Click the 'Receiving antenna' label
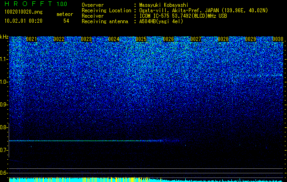This screenshot has width=287, height=182. [x=105, y=21]
